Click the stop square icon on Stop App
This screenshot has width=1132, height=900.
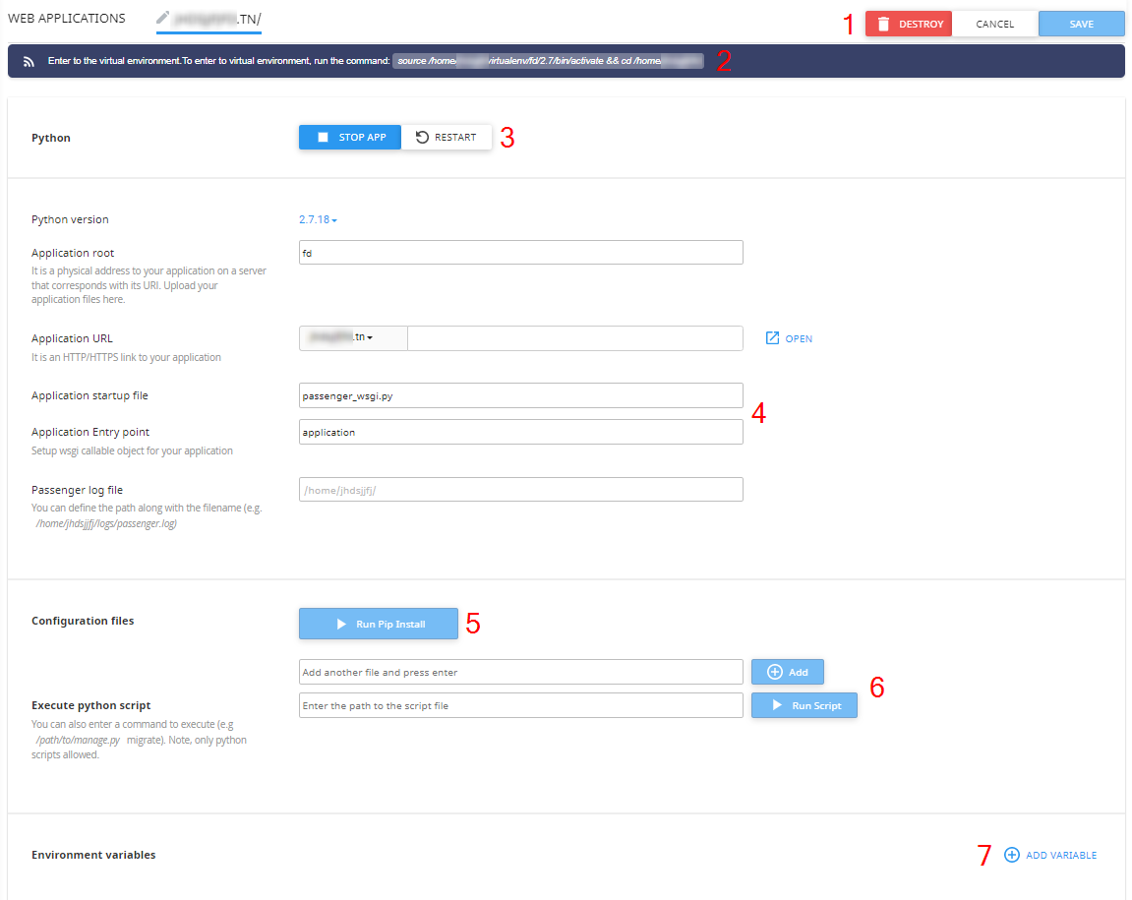pos(323,138)
